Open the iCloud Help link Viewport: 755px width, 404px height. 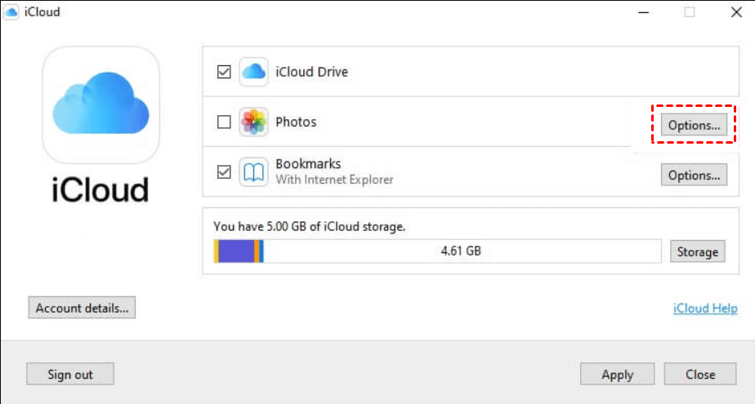click(705, 309)
